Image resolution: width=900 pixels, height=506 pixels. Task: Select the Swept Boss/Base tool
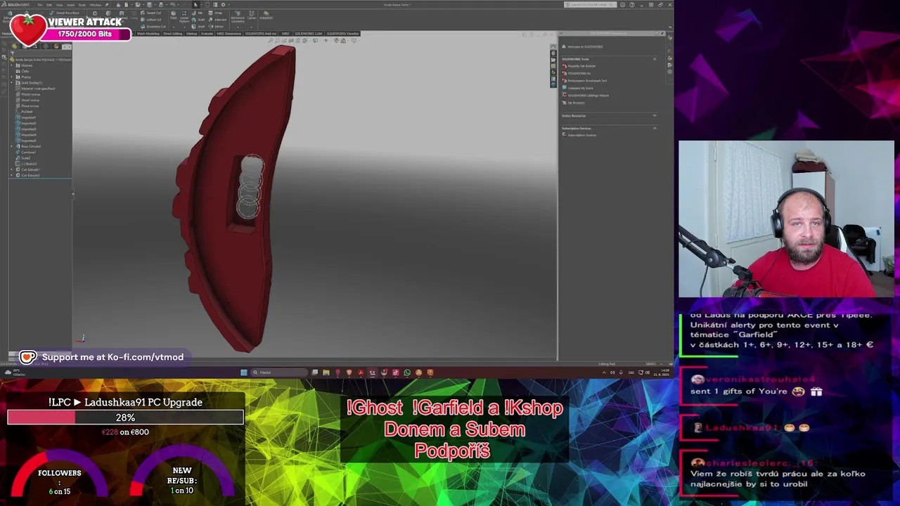(63, 13)
